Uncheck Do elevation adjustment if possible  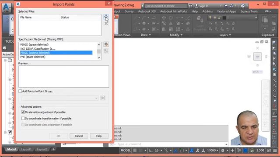pos(23,112)
